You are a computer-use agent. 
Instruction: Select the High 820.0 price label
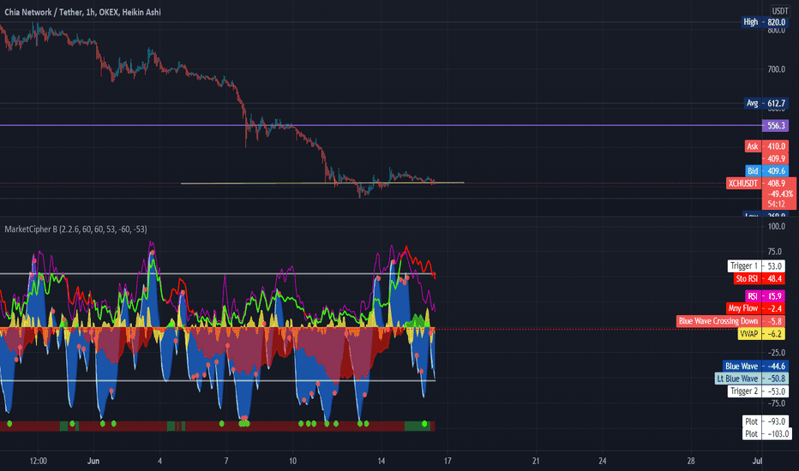pyautogui.click(x=765, y=22)
